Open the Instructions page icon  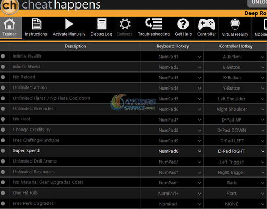pyautogui.click(x=36, y=24)
